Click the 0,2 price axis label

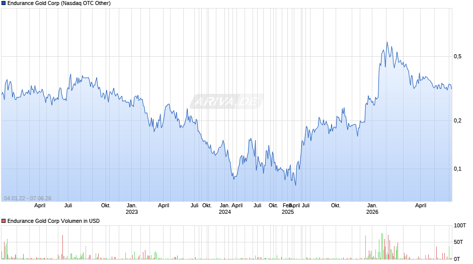457,121
